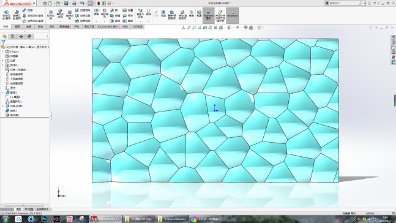Expand the History node in feature tree
Viewport: 396px width, 223px height.
click(x=2, y=51)
